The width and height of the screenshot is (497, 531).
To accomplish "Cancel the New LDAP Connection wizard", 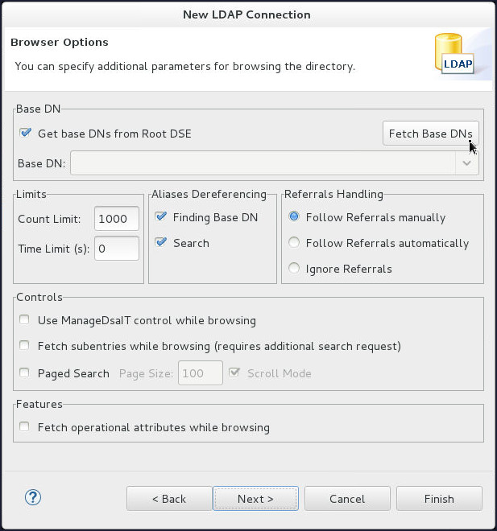I will (347, 499).
